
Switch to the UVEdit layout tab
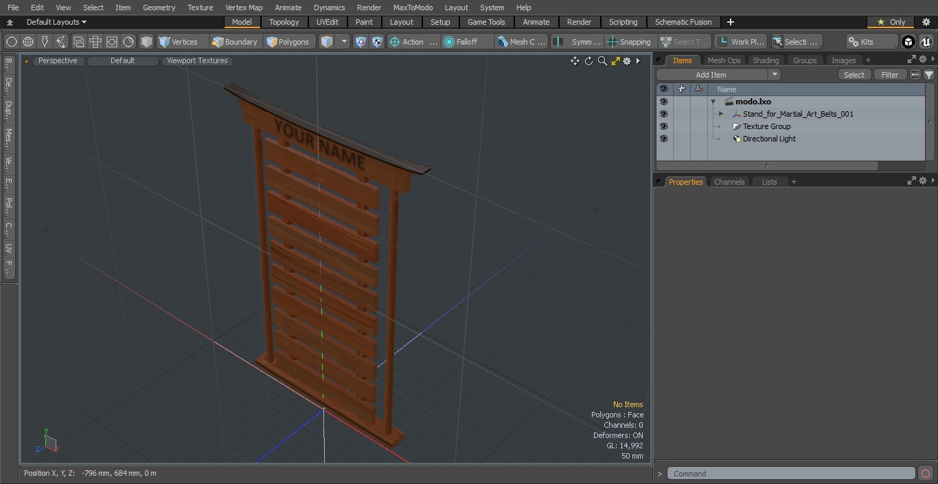(328, 22)
